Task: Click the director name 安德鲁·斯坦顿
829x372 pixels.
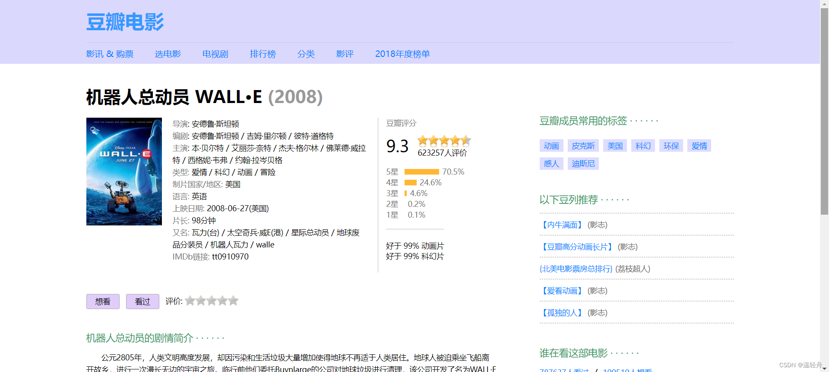Action: tap(215, 124)
